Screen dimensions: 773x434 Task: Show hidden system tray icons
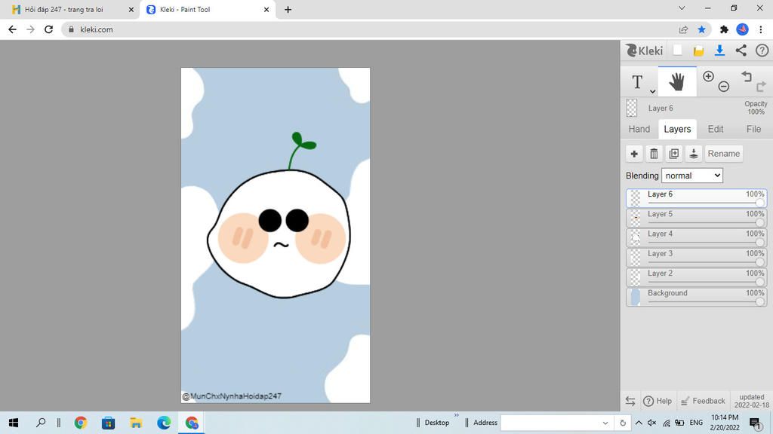tap(639, 423)
